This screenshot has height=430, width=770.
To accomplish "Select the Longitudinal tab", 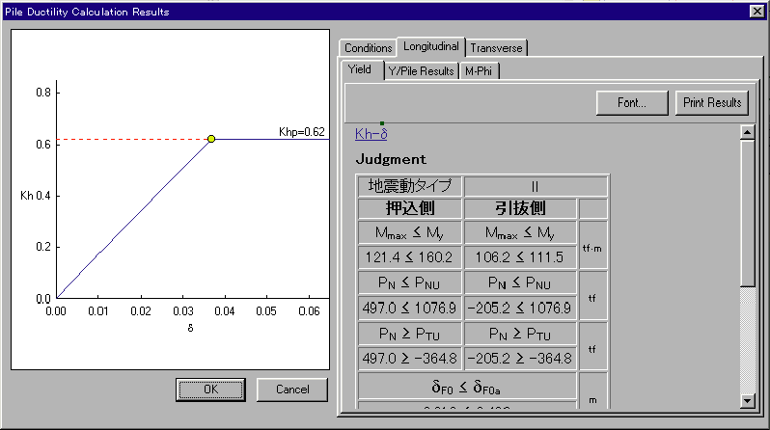I will click(431, 46).
